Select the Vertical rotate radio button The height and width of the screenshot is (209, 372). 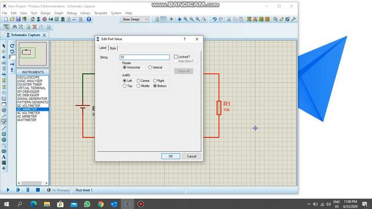(x=150, y=67)
